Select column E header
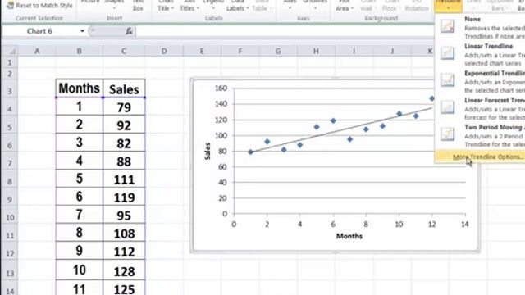 coord(202,51)
